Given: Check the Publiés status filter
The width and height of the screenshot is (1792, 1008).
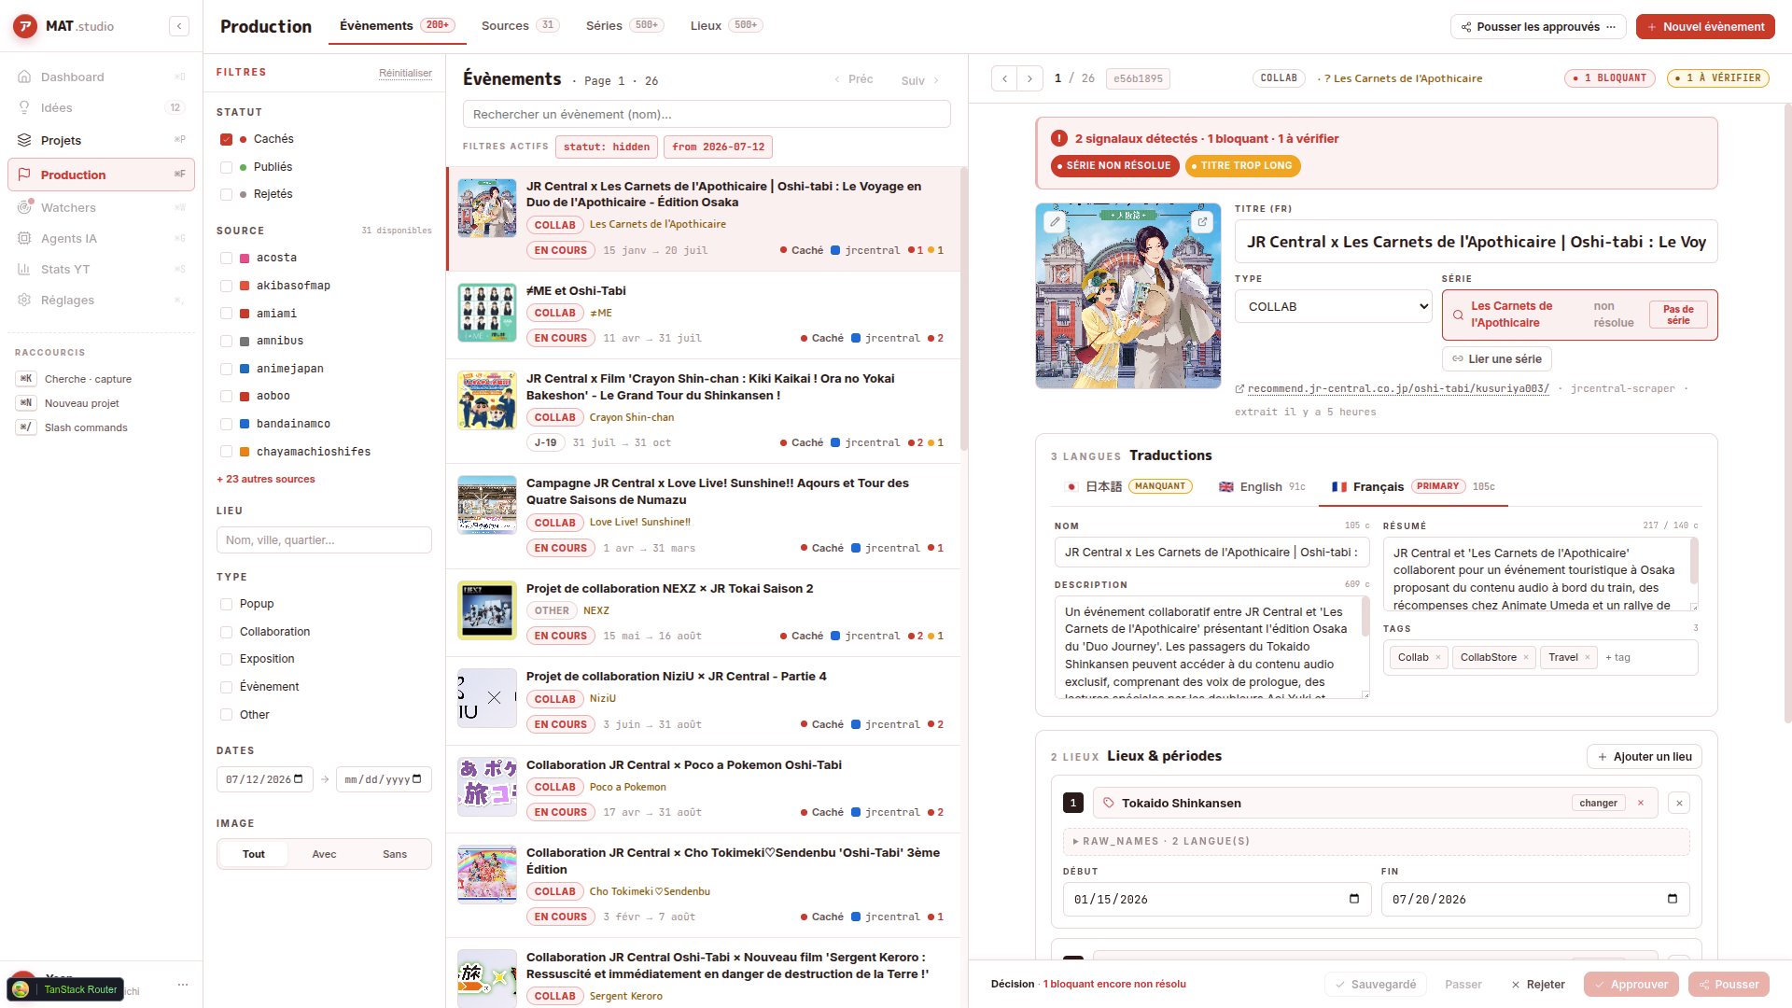Looking at the screenshot, I should 226,167.
